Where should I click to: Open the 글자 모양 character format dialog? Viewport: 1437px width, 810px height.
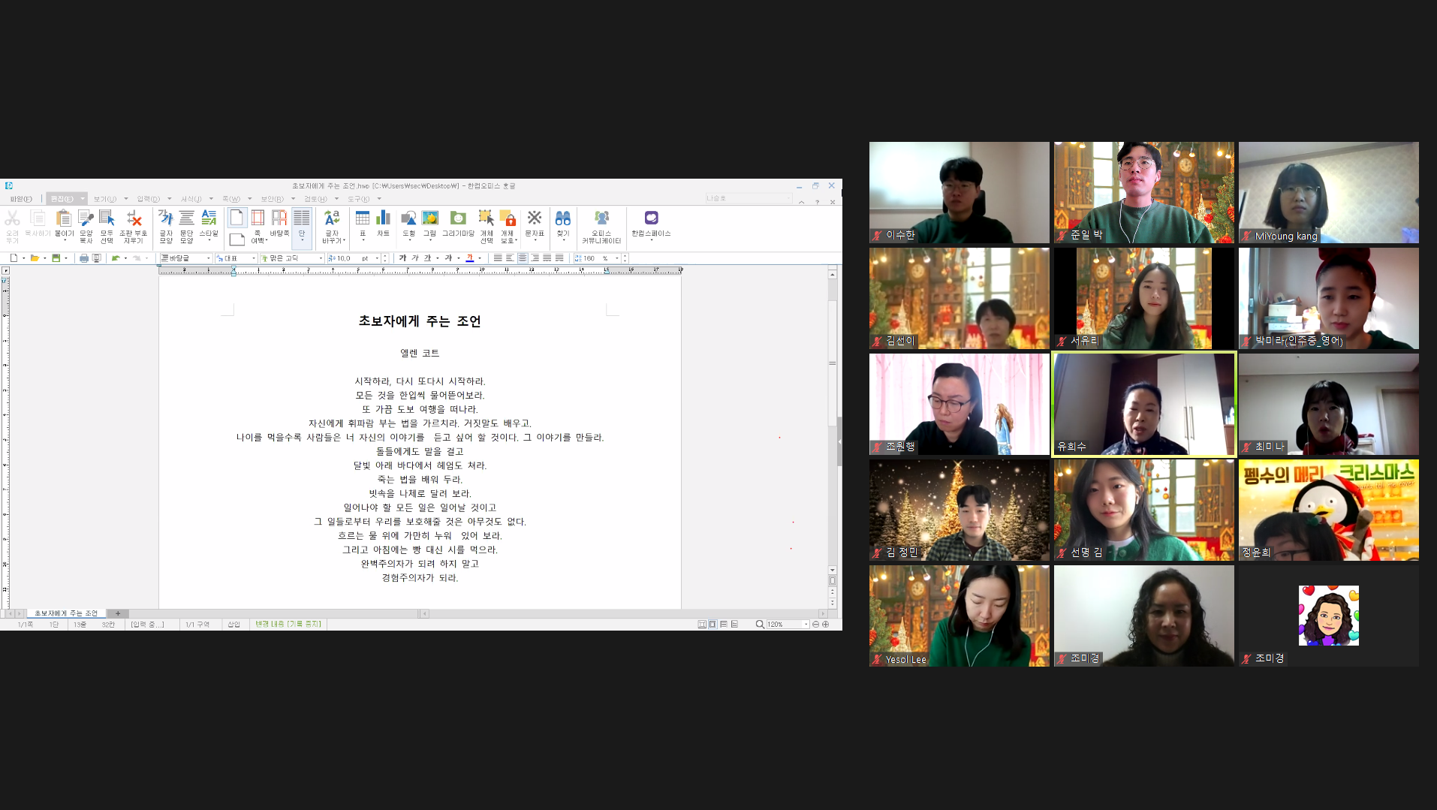tap(166, 223)
